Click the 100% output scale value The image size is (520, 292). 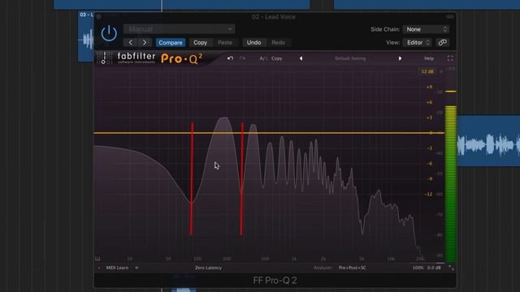click(x=418, y=268)
